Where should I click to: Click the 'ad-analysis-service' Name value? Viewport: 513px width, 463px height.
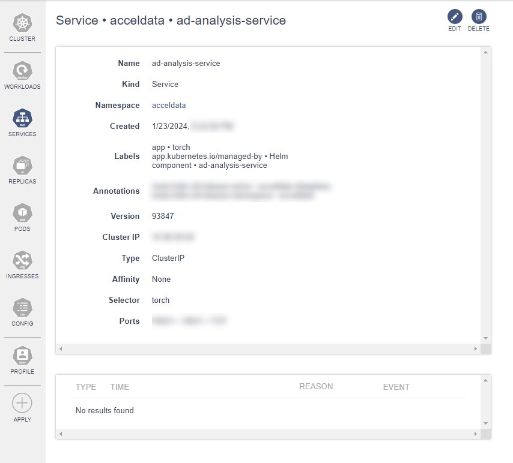click(x=186, y=63)
